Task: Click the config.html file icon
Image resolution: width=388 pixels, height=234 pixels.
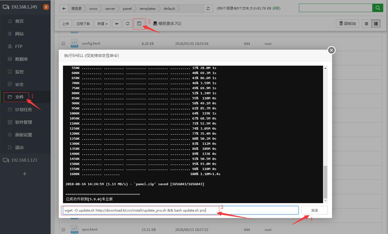Action: coord(75,43)
